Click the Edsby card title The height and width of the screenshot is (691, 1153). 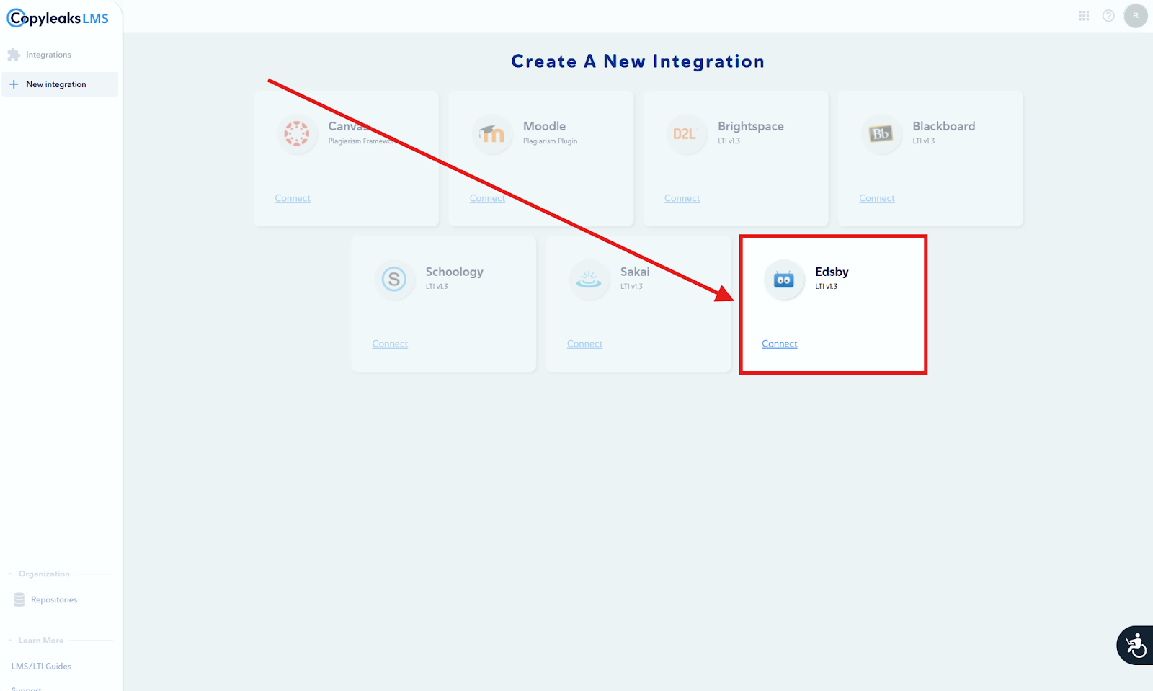(832, 272)
